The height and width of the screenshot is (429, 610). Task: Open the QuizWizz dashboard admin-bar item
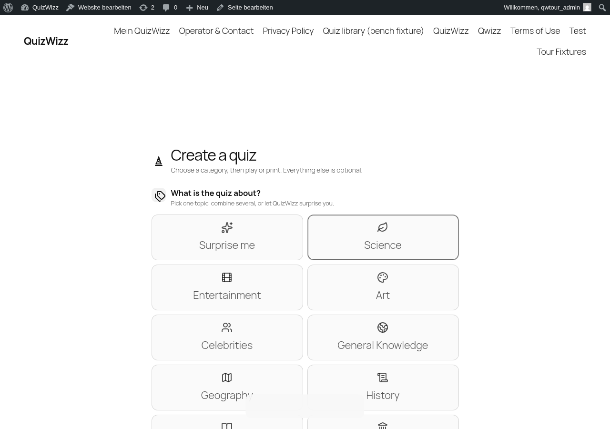coord(40,8)
